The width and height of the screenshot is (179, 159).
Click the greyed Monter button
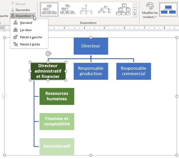coord(18,4)
